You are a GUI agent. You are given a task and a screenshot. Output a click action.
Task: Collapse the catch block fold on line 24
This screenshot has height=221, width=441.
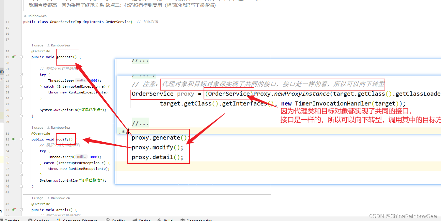coord(21,86)
